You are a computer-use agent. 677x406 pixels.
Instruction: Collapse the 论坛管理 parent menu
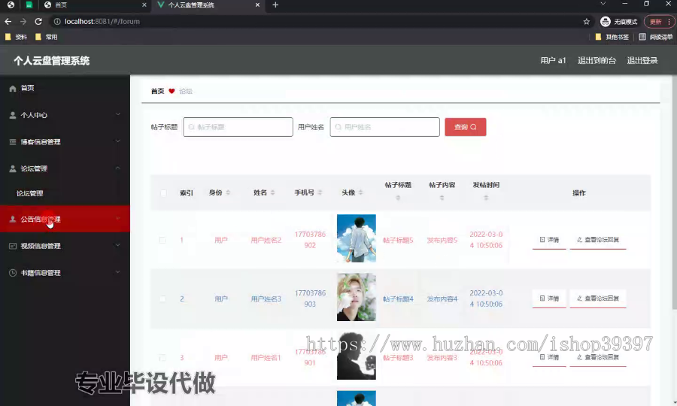[x=65, y=168]
